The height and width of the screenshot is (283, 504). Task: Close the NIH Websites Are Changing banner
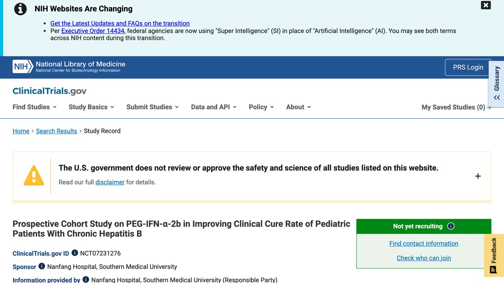(x=486, y=5)
